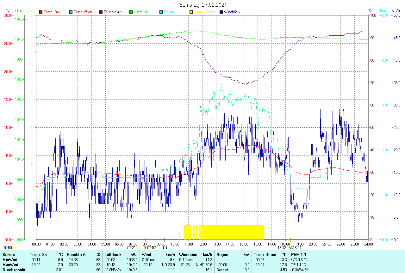This screenshot has height=273, width=405.
Task: Click the MinWert row label
Action: coord(10,259)
